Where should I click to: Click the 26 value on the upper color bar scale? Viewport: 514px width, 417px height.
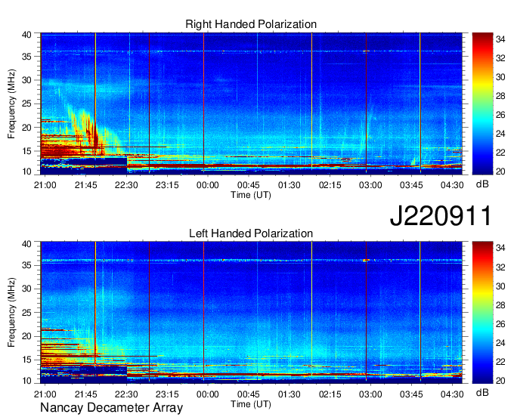pyautogui.click(x=500, y=115)
